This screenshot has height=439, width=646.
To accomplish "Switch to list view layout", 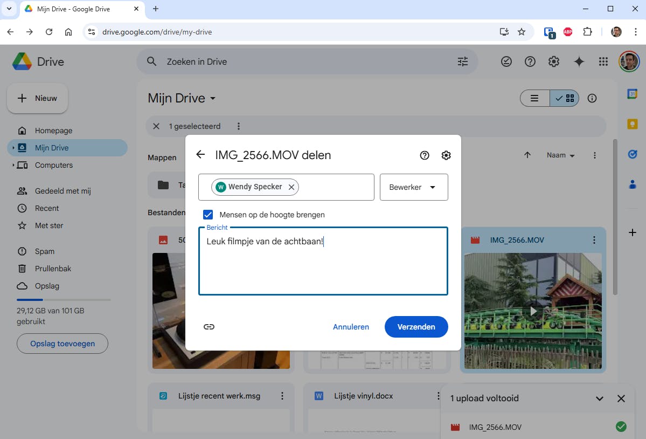I will pos(535,98).
